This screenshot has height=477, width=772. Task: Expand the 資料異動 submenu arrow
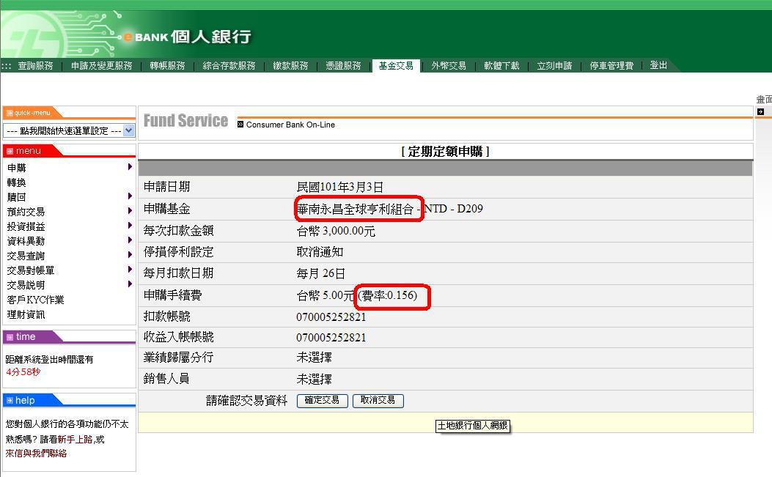click(x=130, y=240)
